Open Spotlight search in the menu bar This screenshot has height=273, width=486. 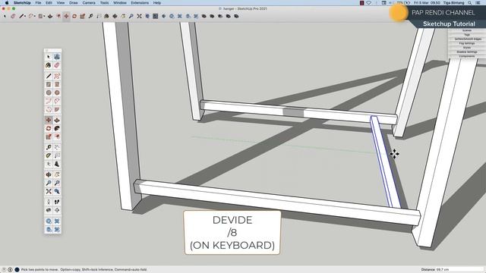click(x=470, y=3)
